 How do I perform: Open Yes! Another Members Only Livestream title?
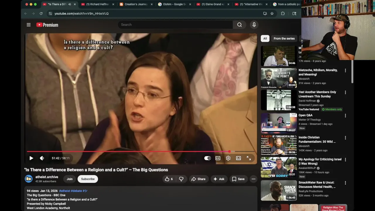(x=317, y=94)
